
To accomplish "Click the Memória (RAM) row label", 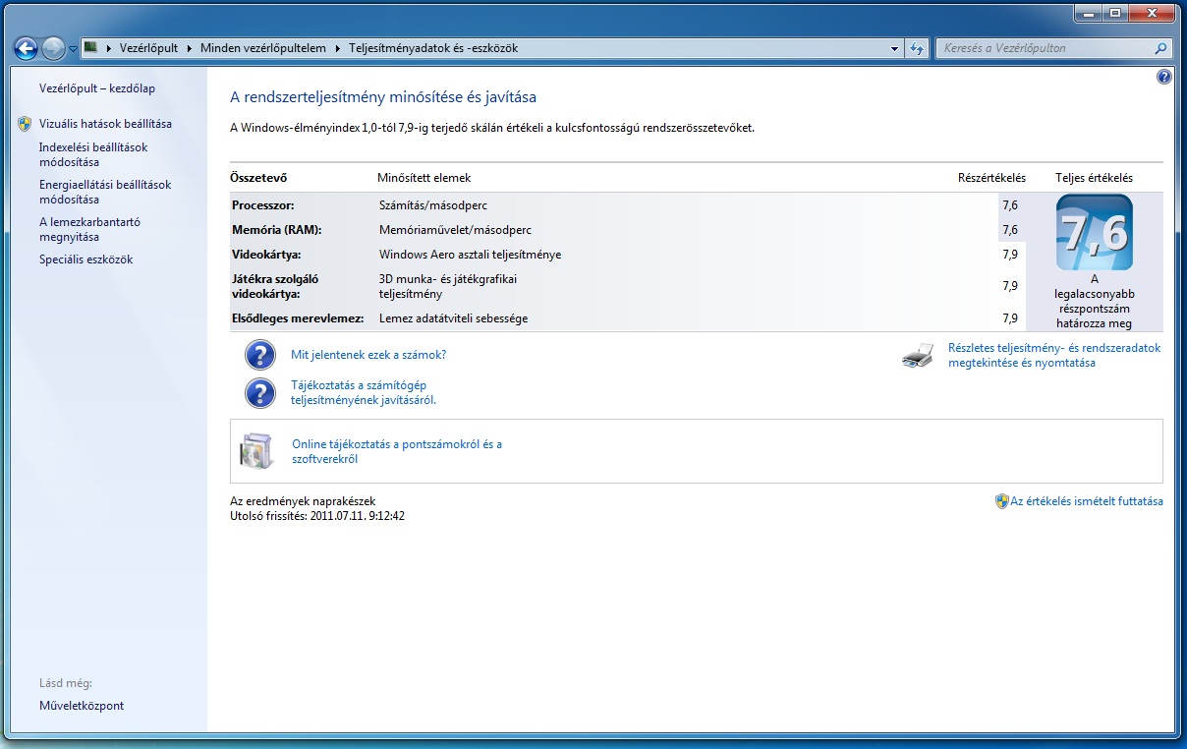I will [277, 230].
